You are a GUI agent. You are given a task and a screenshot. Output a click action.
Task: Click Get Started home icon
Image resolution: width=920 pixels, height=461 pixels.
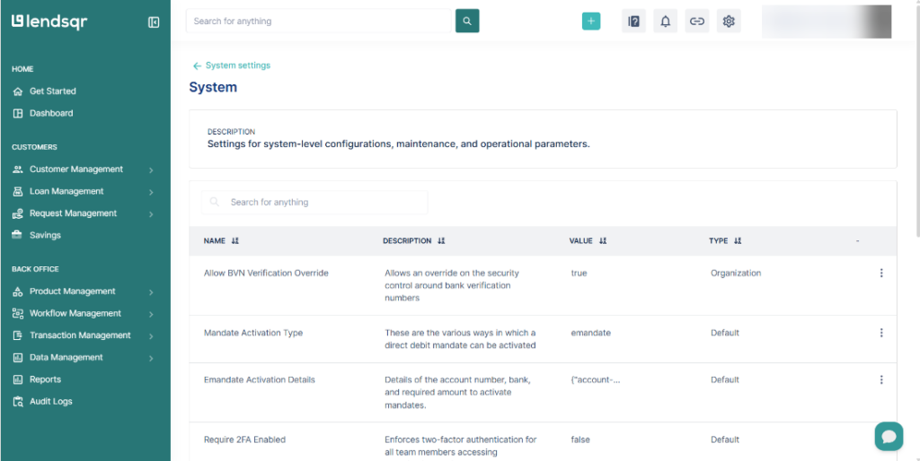(18, 91)
